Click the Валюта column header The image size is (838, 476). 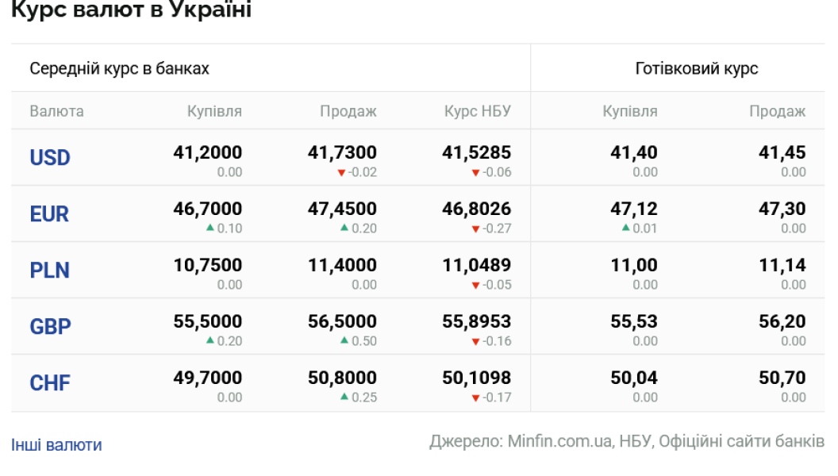coord(56,111)
